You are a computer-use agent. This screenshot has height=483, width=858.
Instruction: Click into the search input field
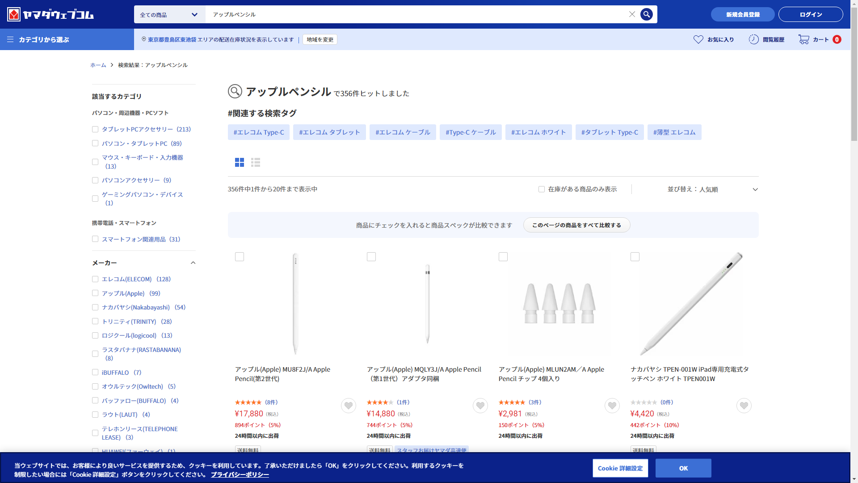click(416, 14)
